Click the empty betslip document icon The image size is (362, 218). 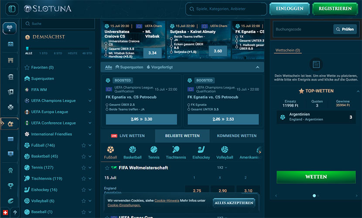click(316, 64)
